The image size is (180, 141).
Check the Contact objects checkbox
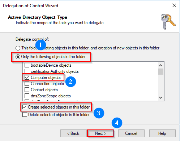pyautogui.click(x=27, y=90)
